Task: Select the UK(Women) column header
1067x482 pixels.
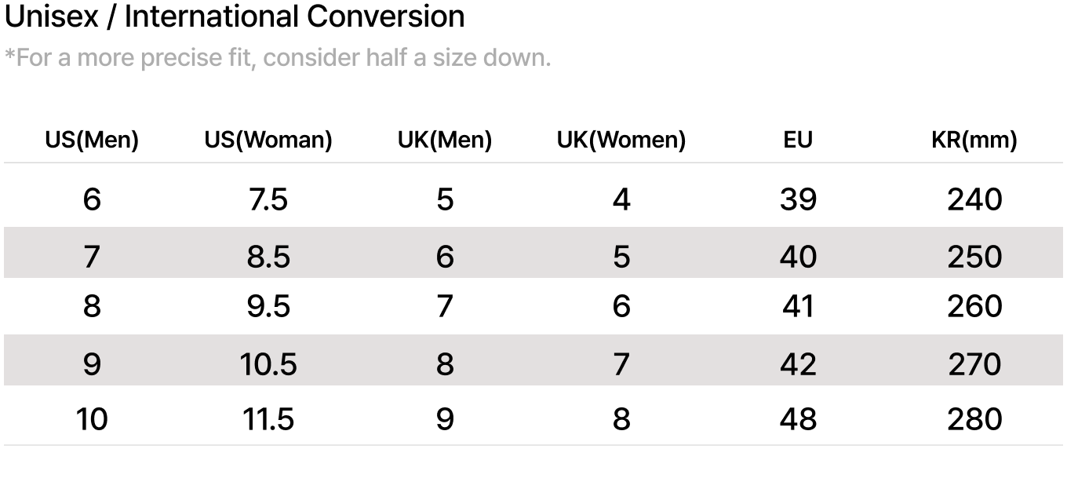Action: click(621, 141)
